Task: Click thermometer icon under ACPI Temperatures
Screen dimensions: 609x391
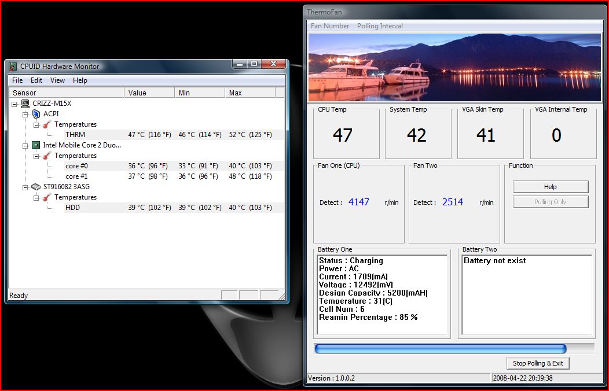Action: point(47,124)
